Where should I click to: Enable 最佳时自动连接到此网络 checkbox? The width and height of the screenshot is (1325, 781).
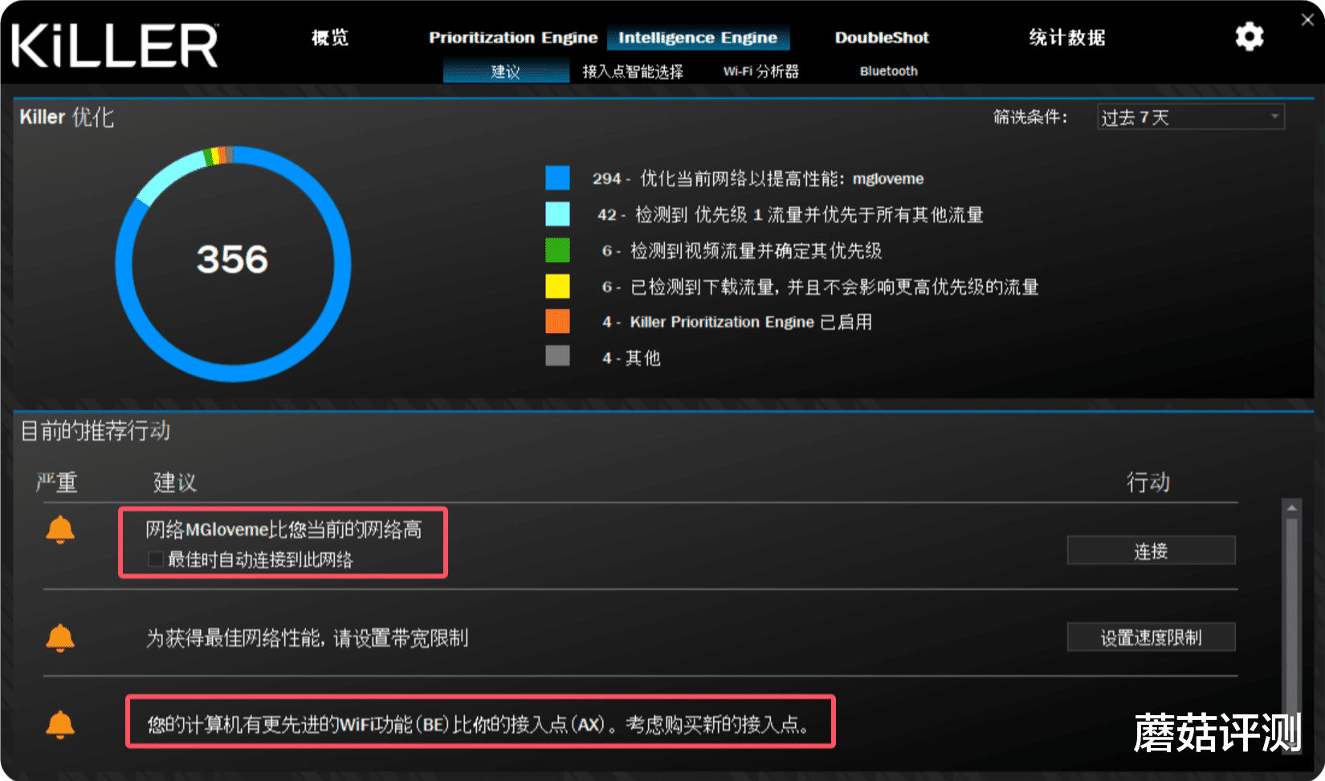tap(156, 559)
